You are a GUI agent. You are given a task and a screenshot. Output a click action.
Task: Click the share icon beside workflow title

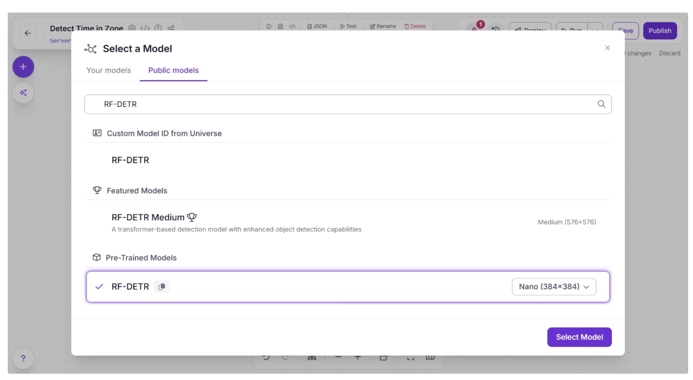pos(171,28)
